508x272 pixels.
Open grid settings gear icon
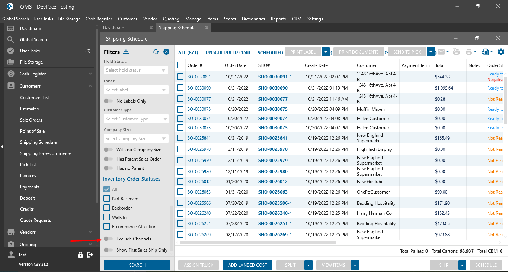501,52
